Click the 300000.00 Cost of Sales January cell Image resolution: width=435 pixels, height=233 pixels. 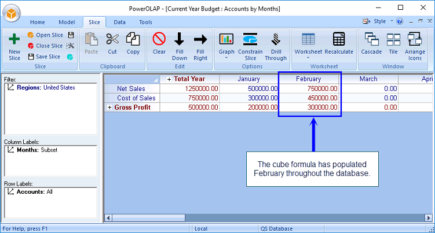pyautogui.click(x=249, y=98)
